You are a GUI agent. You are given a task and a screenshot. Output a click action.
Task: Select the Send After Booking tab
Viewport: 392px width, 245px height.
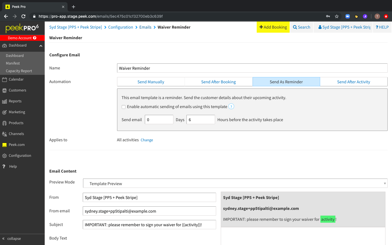coord(219,82)
